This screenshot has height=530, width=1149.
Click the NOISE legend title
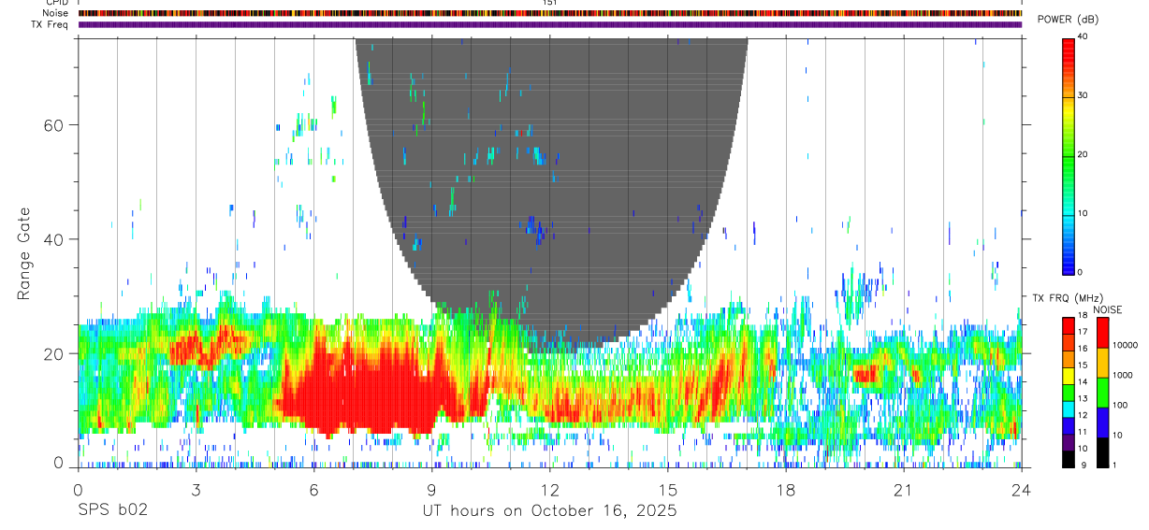[x=1108, y=309]
